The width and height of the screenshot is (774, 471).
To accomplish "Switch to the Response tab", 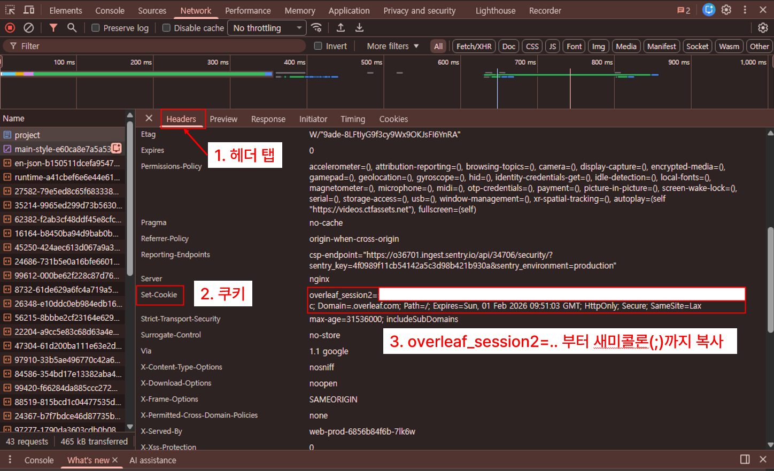I will [x=268, y=119].
